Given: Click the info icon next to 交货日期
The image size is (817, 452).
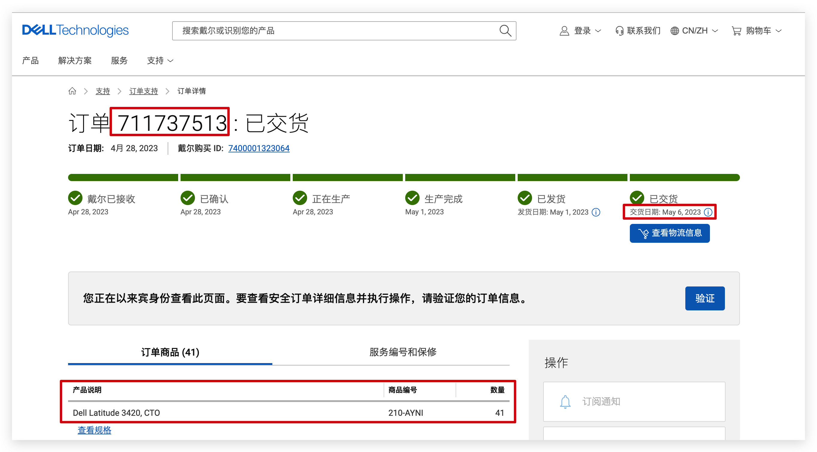Looking at the screenshot, I should click(708, 212).
